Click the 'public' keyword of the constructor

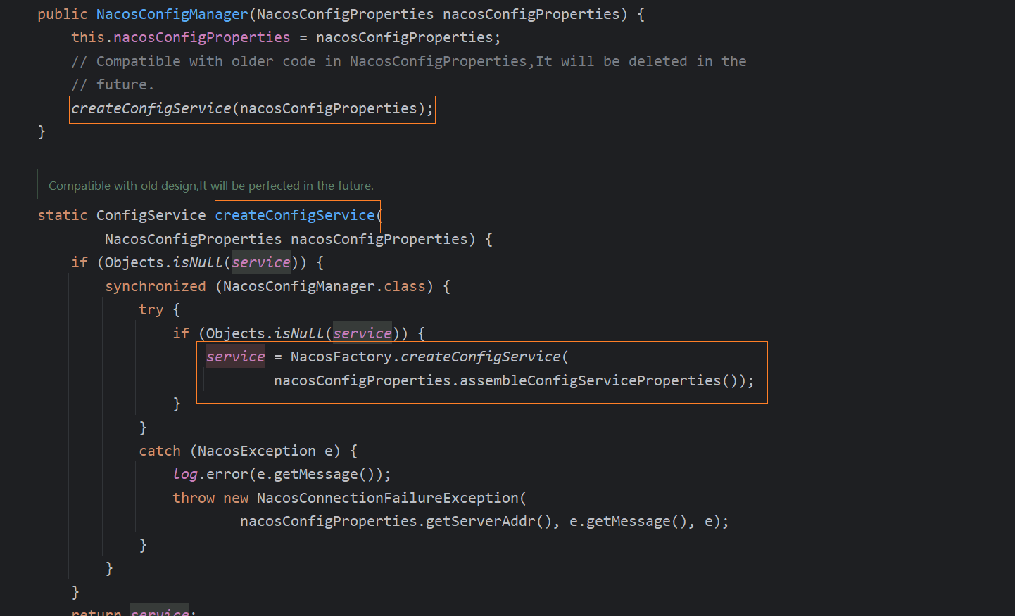click(63, 14)
